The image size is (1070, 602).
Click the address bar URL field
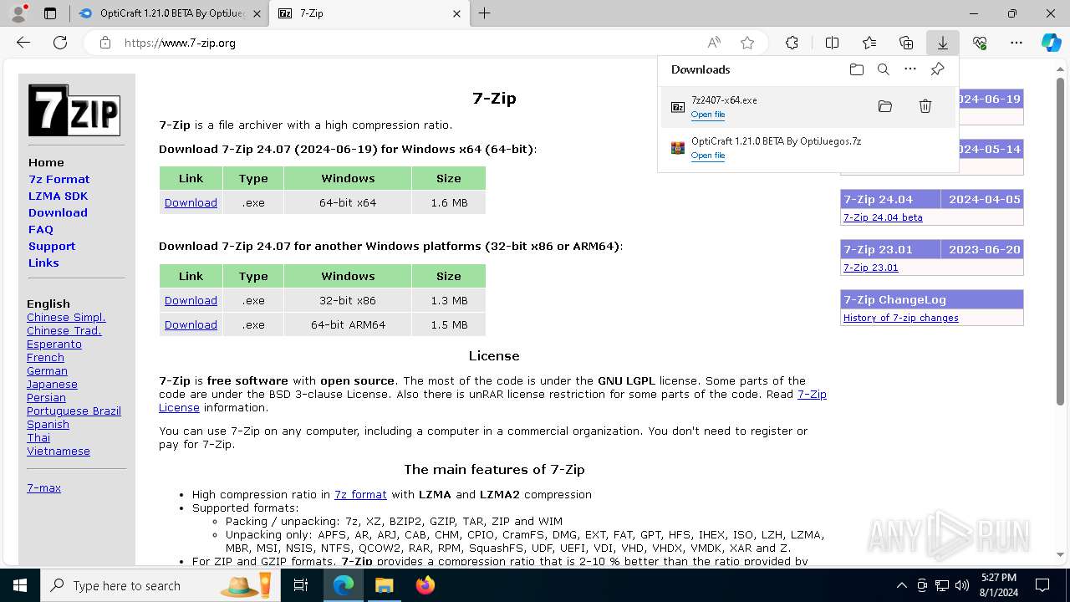point(410,43)
